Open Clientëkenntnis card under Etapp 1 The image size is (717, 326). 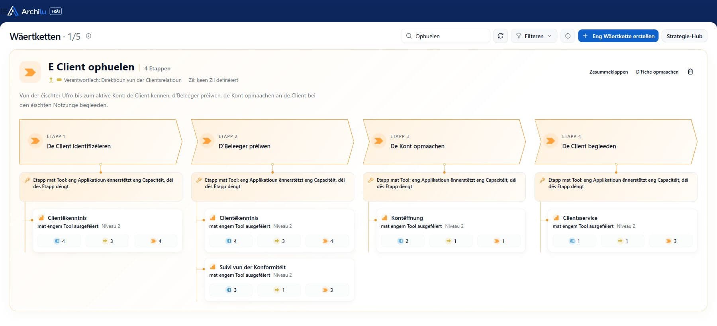(x=107, y=231)
